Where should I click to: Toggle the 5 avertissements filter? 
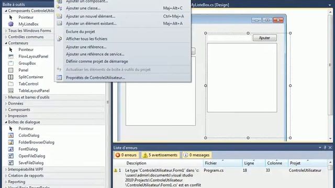point(160,155)
